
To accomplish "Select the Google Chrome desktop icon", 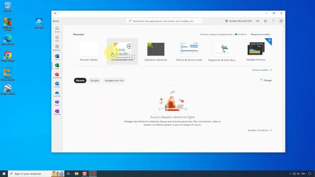I will click(8, 56).
